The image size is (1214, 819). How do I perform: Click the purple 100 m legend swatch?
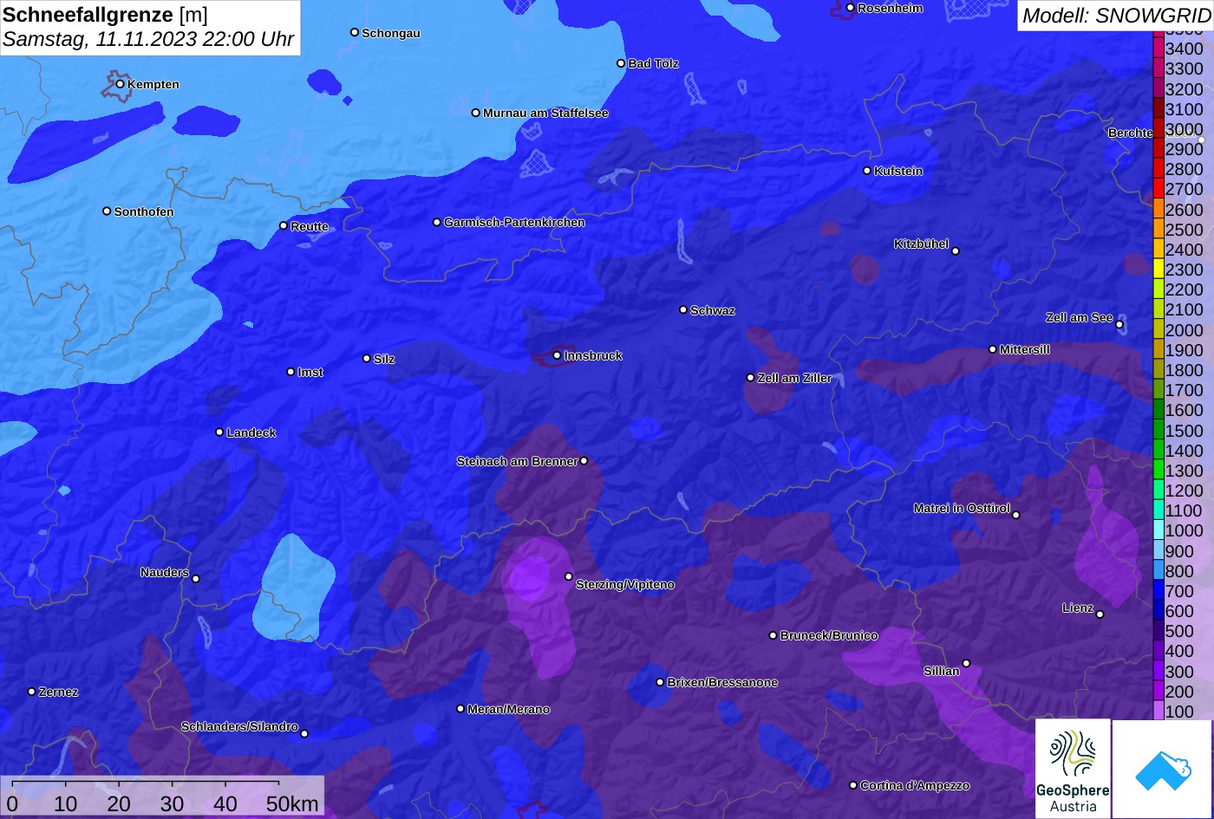coord(1158,712)
